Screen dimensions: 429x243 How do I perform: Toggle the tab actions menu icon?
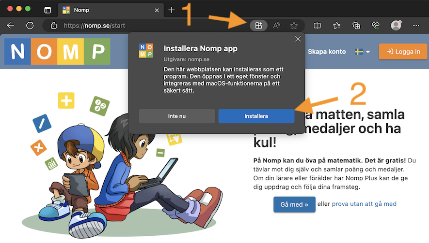click(48, 10)
